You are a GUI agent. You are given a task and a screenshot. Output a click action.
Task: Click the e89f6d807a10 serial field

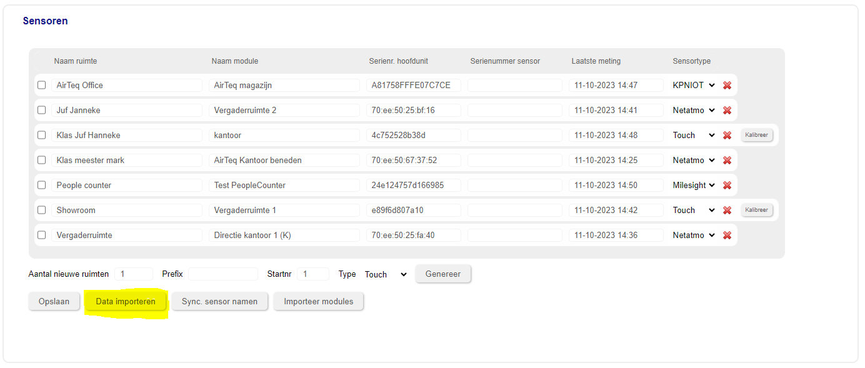[414, 210]
